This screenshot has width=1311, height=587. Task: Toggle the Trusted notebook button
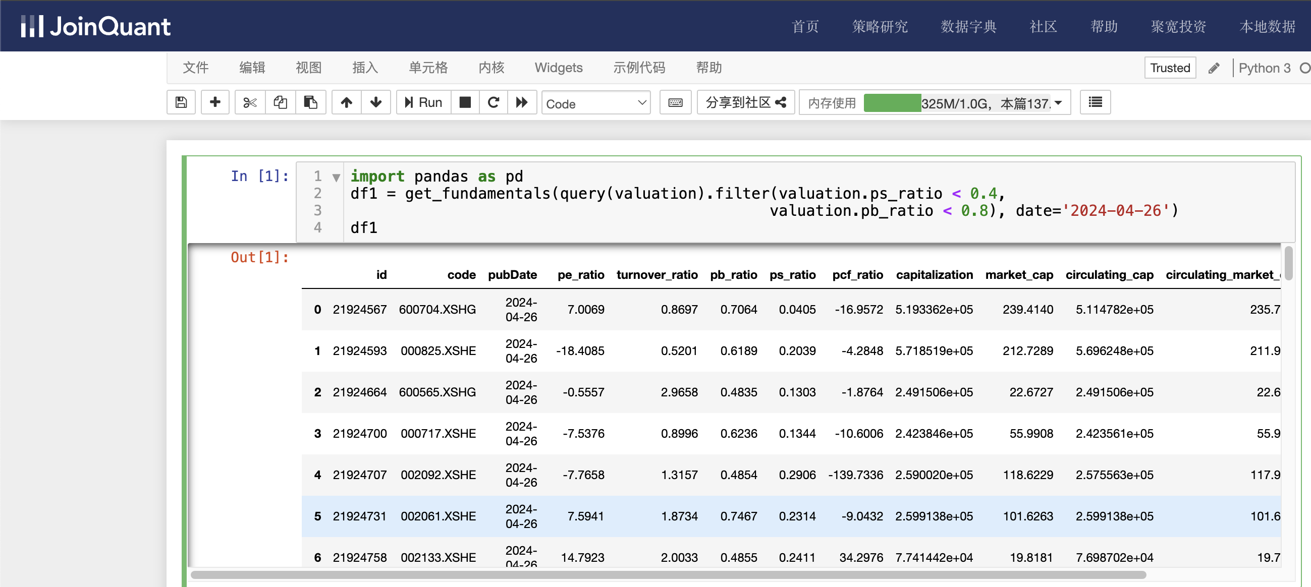click(1170, 68)
